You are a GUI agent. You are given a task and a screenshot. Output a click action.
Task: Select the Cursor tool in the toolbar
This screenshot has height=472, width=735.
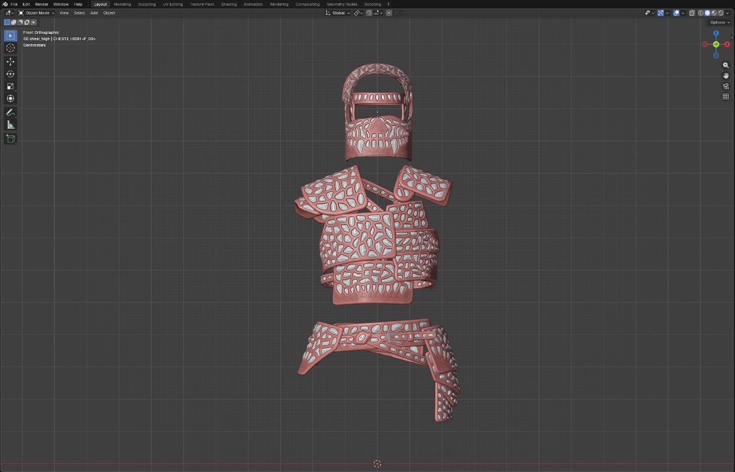[10, 48]
